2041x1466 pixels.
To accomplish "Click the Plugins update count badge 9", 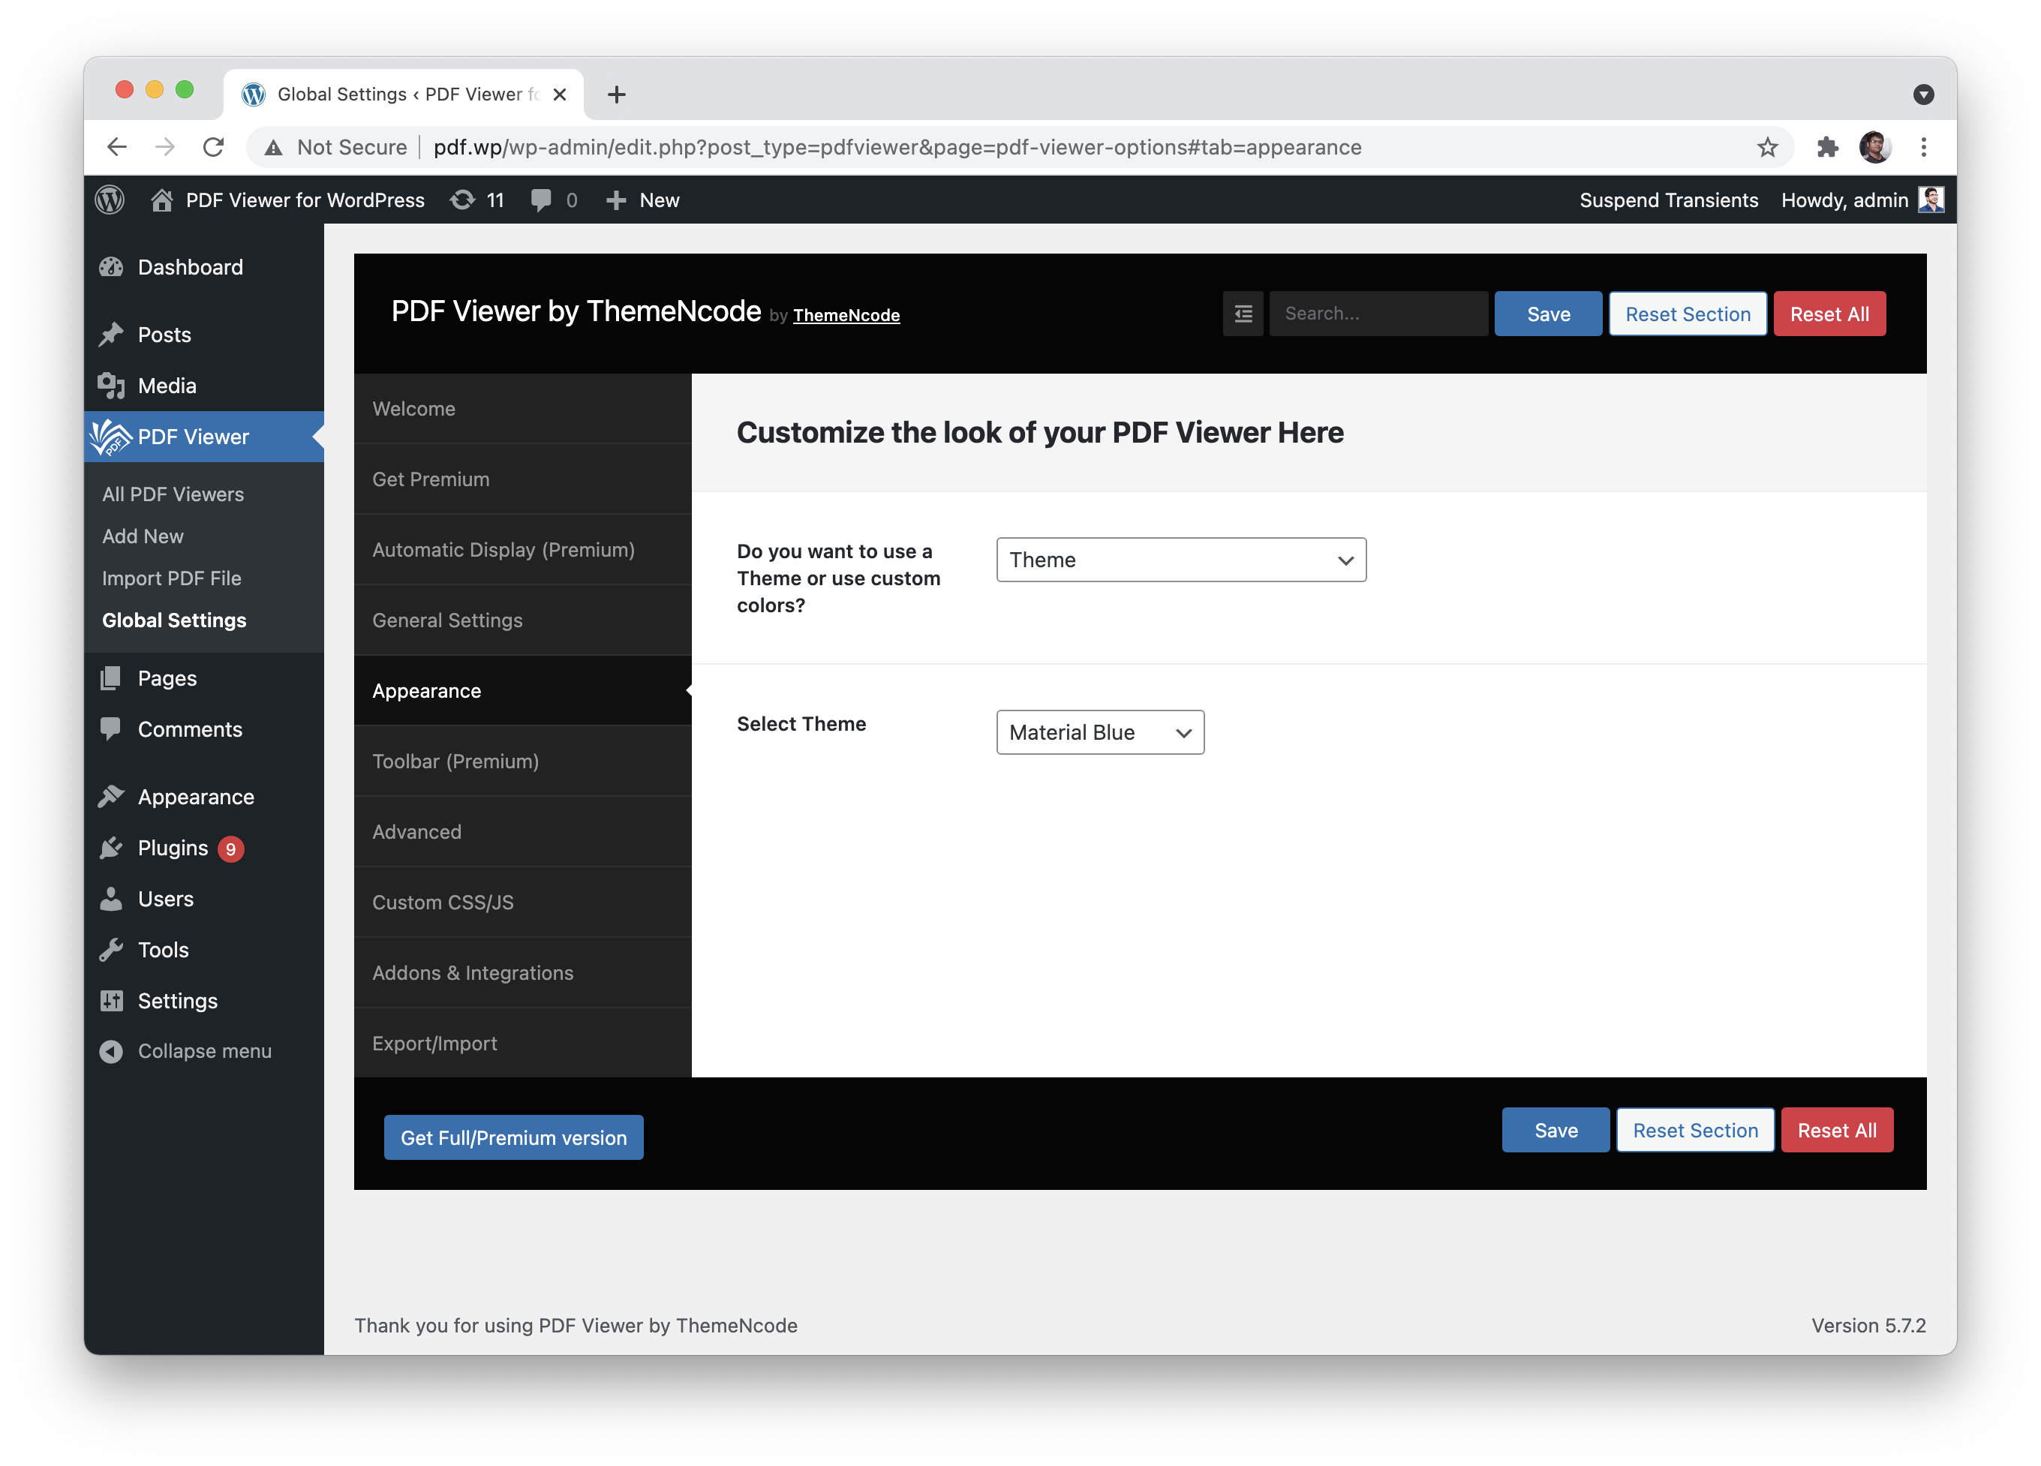I will click(x=230, y=849).
